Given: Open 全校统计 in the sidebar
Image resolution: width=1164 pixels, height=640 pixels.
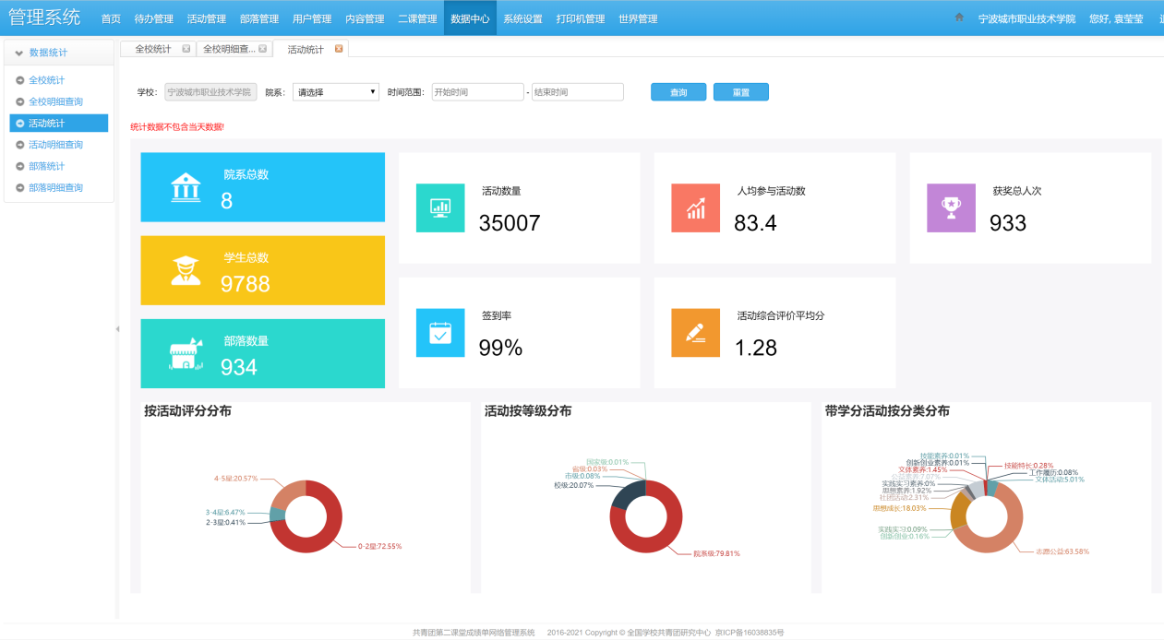Looking at the screenshot, I should [47, 80].
